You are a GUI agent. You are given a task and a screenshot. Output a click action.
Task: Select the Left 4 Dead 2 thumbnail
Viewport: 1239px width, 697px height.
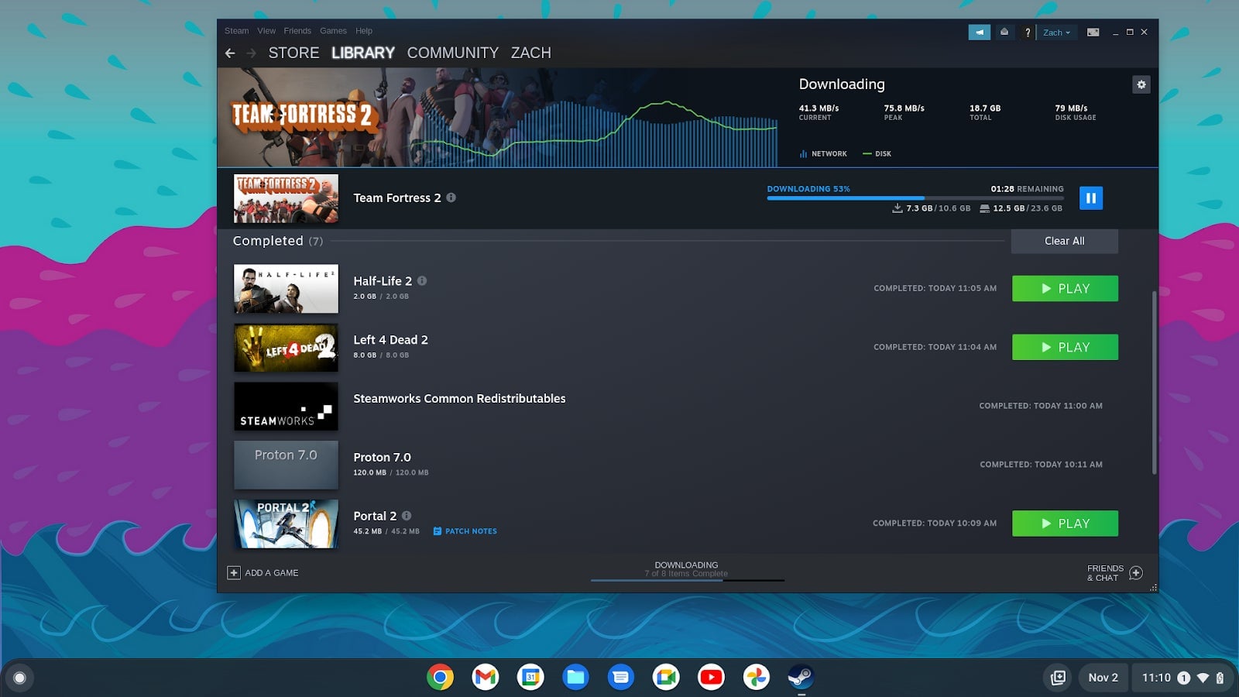point(286,347)
